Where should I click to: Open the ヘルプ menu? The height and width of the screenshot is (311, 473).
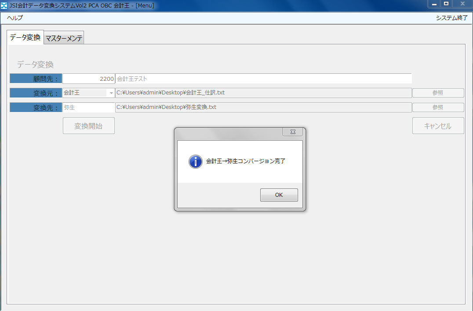(15, 18)
